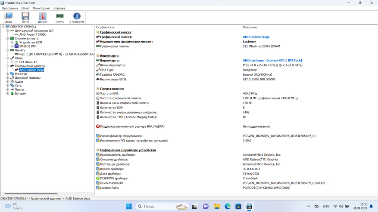Expand the Дисковый приводы node
378x212 pixels.
tap(8, 78)
